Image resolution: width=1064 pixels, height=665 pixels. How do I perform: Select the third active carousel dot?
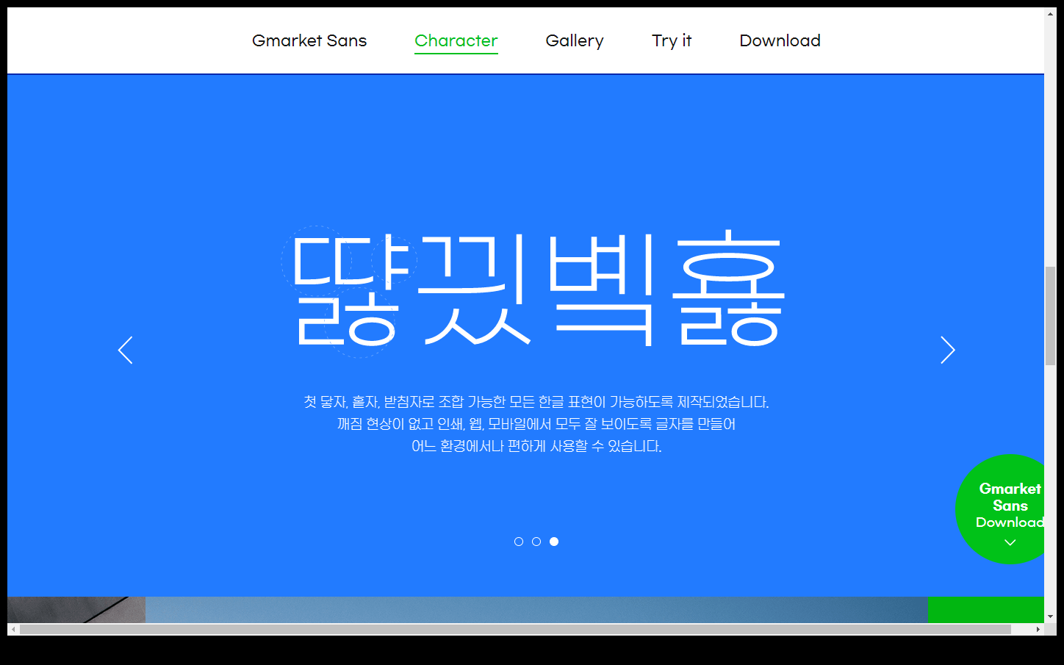click(554, 542)
